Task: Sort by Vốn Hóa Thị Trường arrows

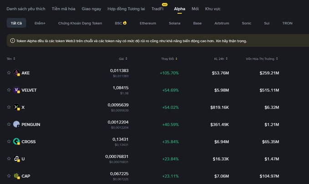Action: [x=277, y=59]
